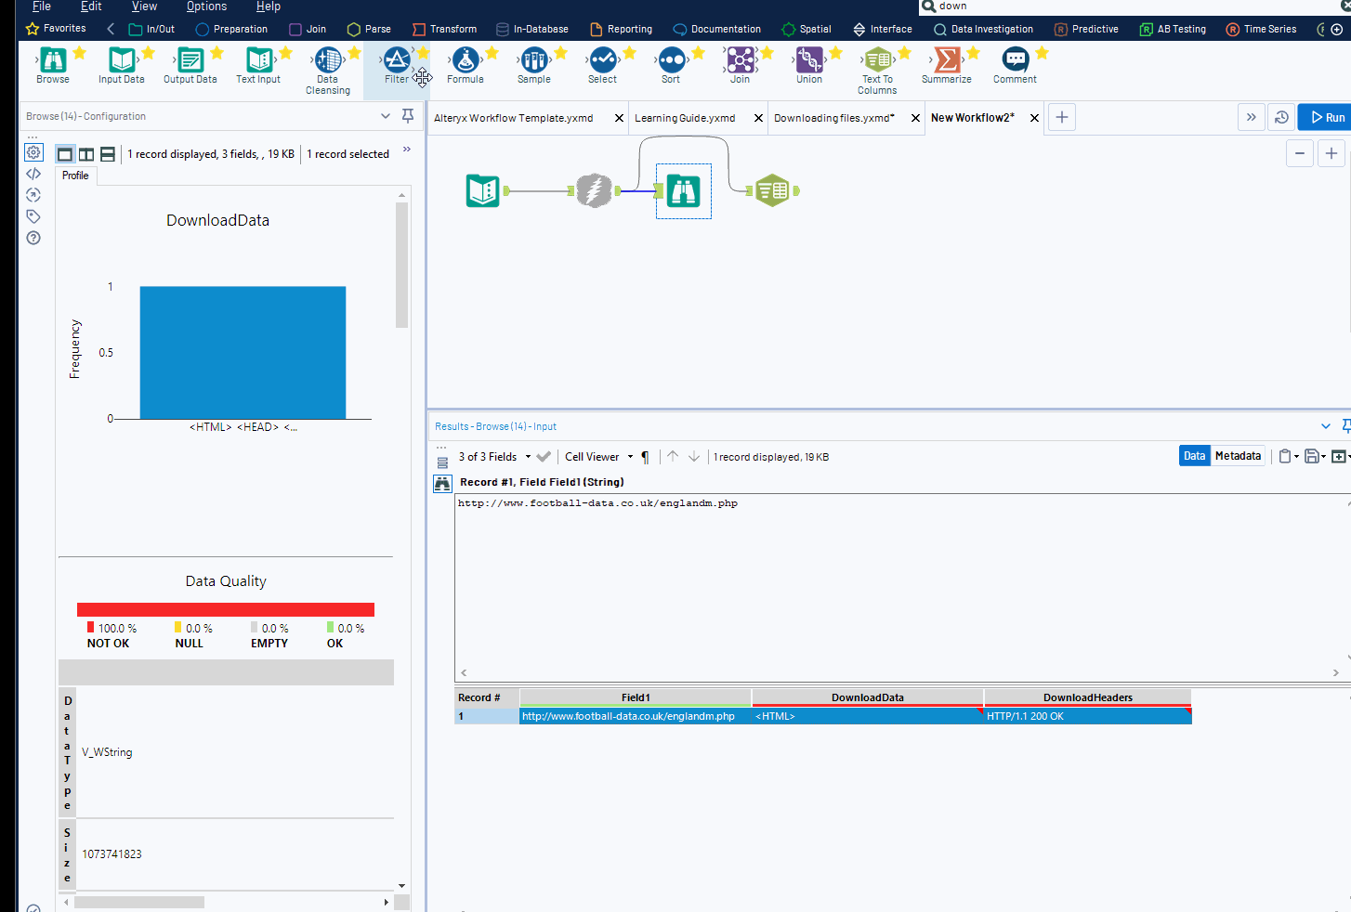Expand more Browse profile options arrows
Screen dimensions: 1351x912
click(407, 150)
